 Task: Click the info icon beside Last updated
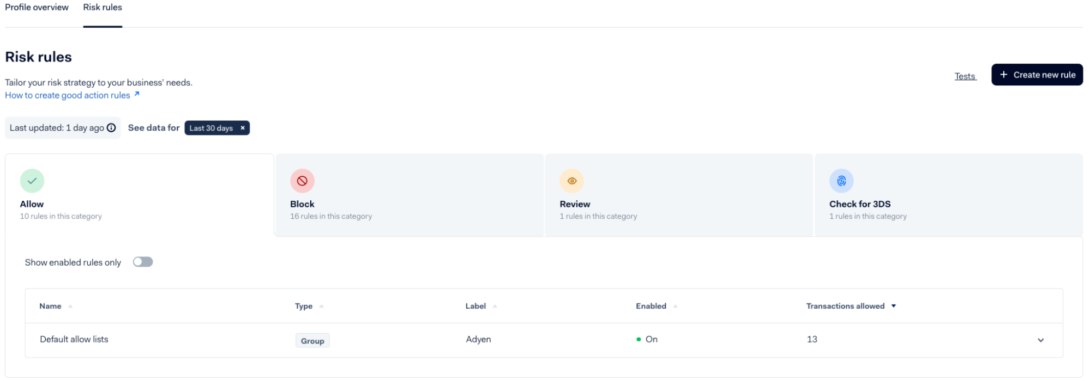(111, 128)
